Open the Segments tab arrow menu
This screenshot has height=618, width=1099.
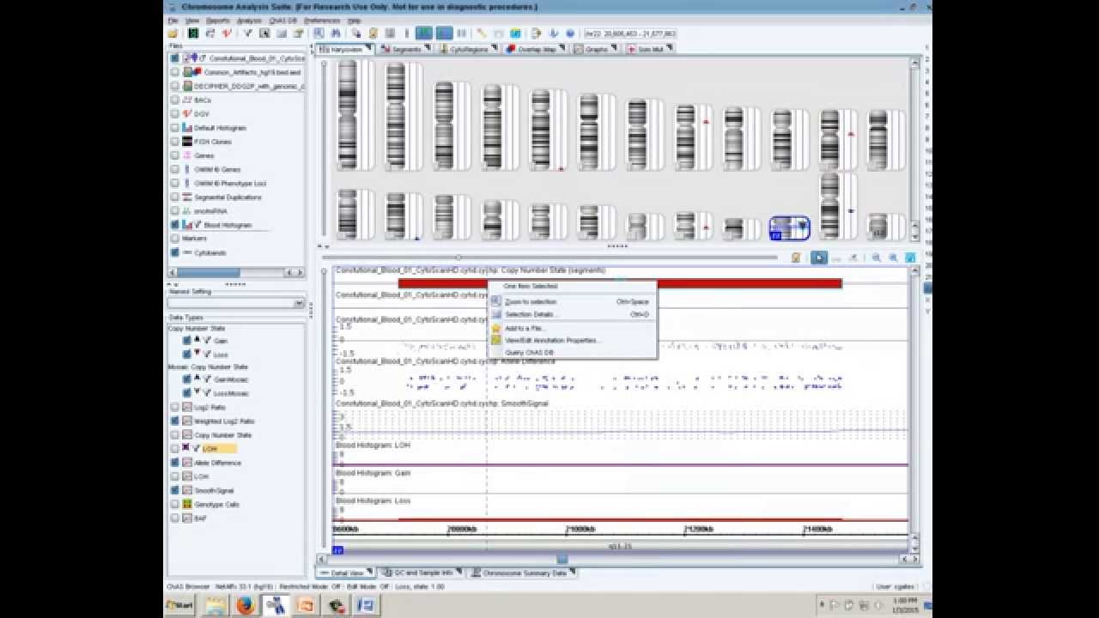pyautogui.click(x=428, y=49)
